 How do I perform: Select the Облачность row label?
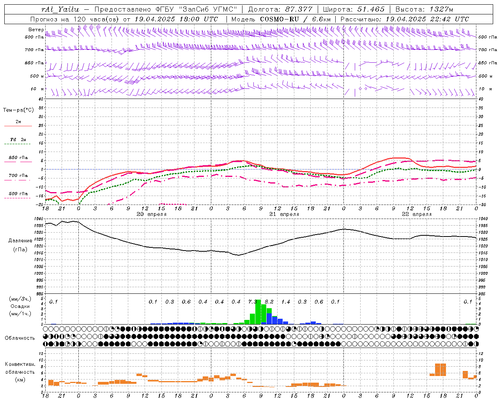[20, 338]
